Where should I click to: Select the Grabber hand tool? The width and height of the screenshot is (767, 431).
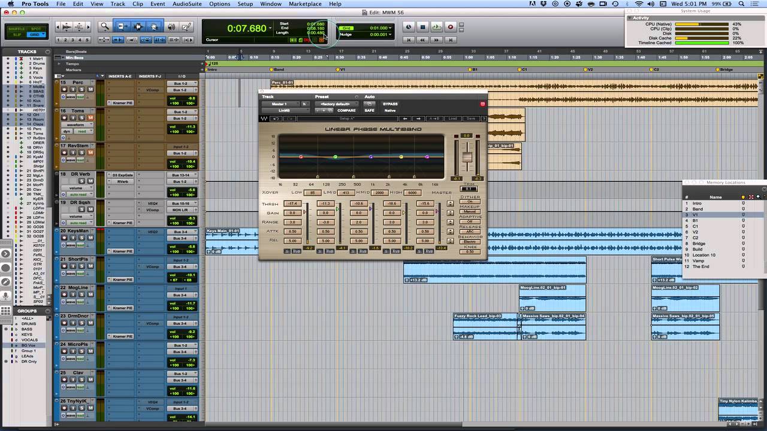click(154, 27)
